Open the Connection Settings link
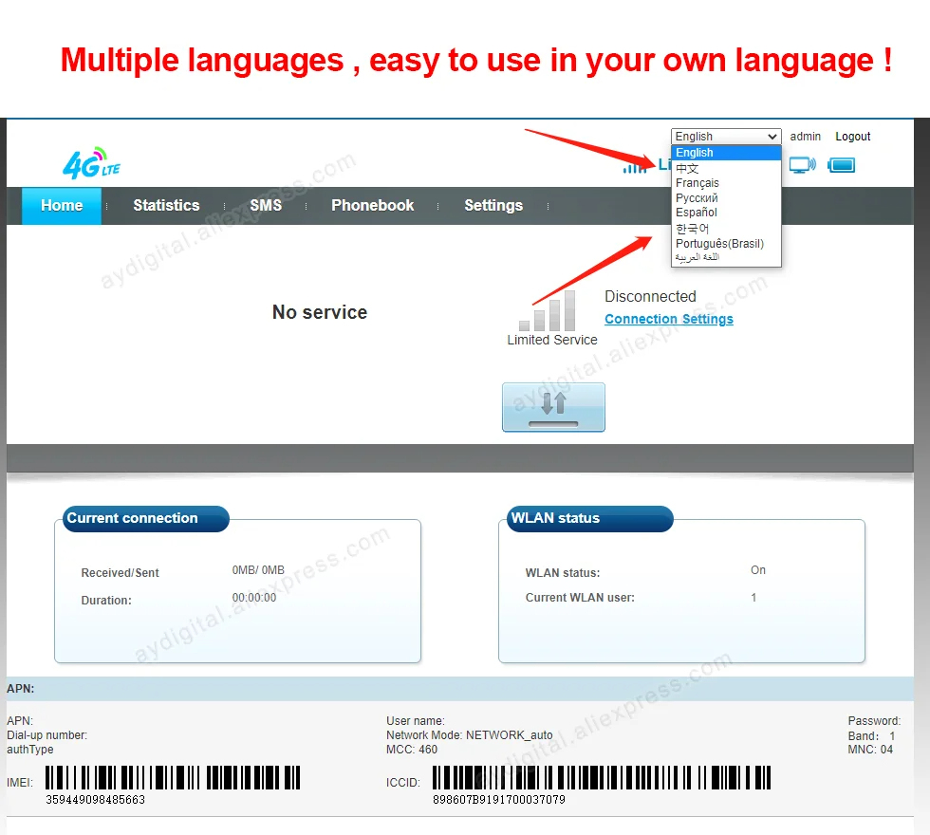Screen dimensions: 930x835 pos(669,319)
